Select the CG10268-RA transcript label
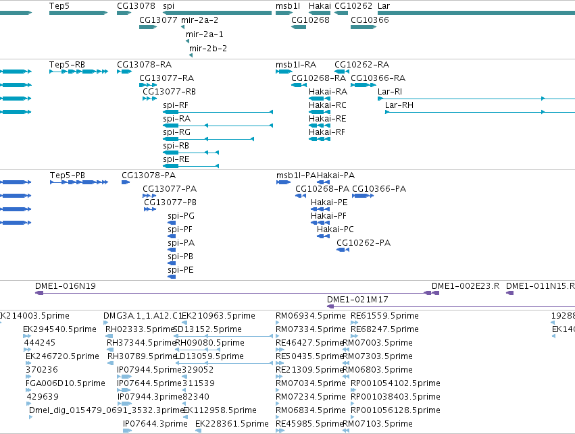 (x=319, y=78)
